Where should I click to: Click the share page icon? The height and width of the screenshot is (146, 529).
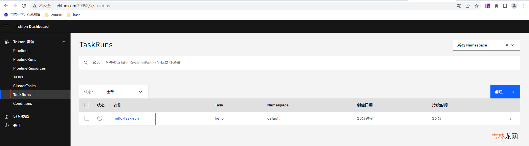point(468,6)
